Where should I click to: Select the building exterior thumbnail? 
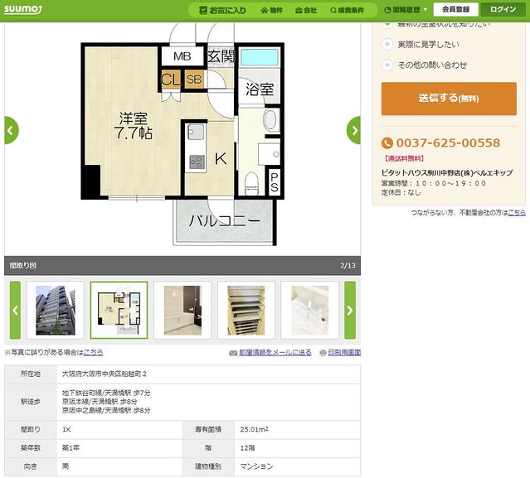[55, 310]
